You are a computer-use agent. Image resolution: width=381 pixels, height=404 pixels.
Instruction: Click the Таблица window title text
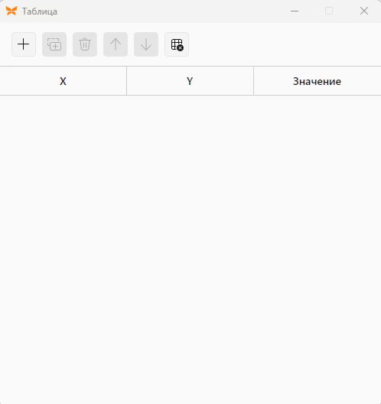(40, 11)
